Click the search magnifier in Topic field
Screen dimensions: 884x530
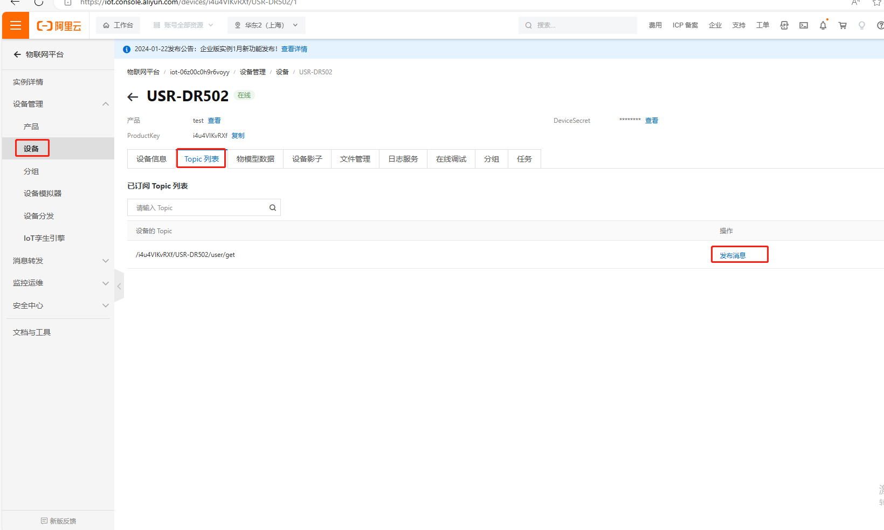(x=273, y=208)
